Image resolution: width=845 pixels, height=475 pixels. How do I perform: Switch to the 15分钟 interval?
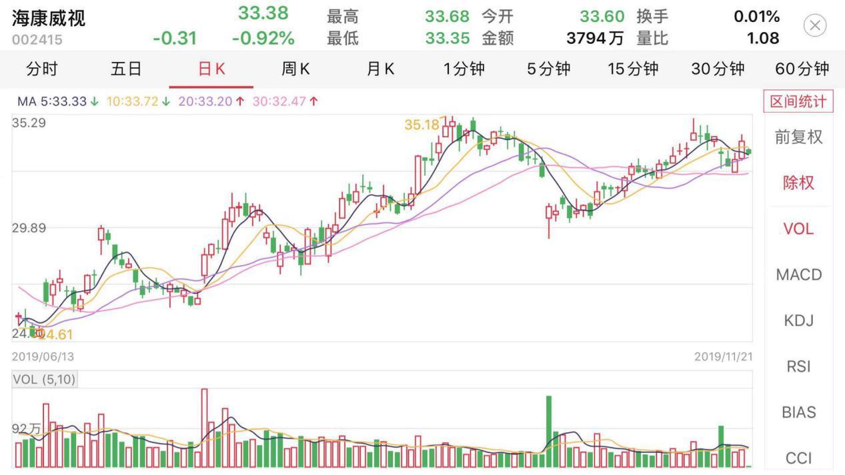click(x=633, y=69)
